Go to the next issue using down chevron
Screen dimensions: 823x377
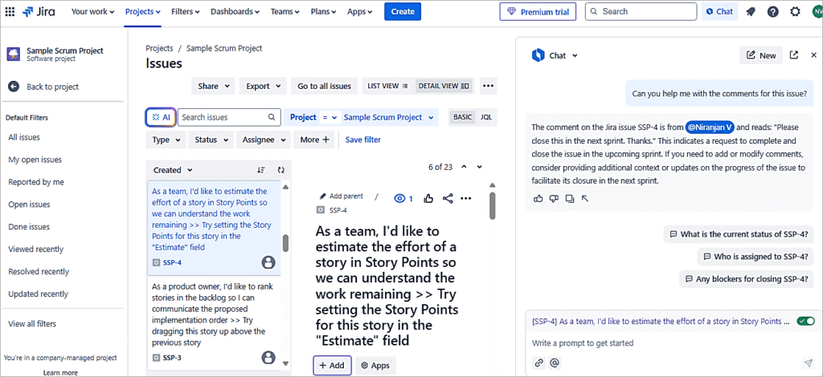tap(479, 167)
